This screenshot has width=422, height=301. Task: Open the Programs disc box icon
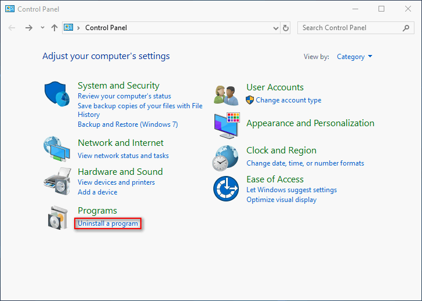coord(57,218)
